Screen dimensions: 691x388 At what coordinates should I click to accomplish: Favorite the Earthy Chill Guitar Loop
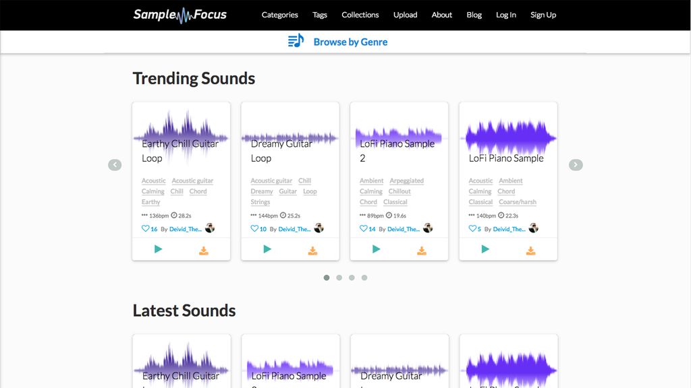coord(144,228)
